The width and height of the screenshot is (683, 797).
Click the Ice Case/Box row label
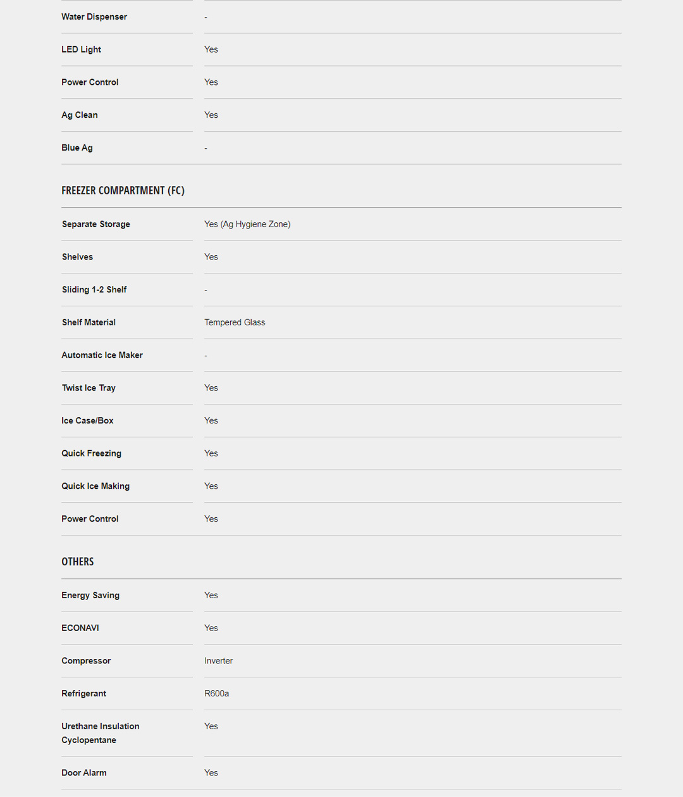pos(87,421)
